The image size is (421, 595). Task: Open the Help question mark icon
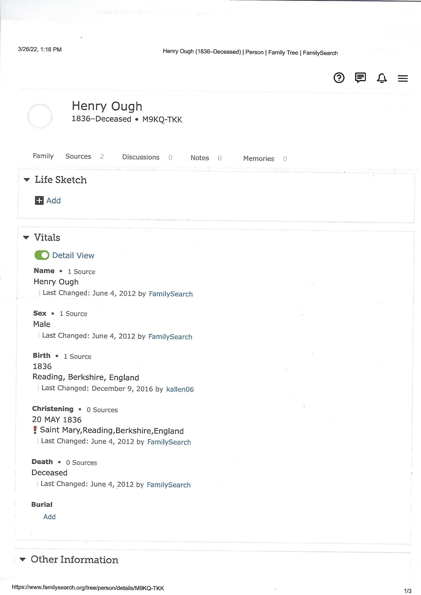pyautogui.click(x=339, y=78)
